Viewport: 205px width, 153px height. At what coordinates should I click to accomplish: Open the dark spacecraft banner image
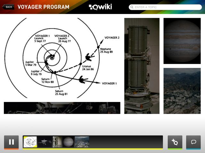(x=62, y=108)
